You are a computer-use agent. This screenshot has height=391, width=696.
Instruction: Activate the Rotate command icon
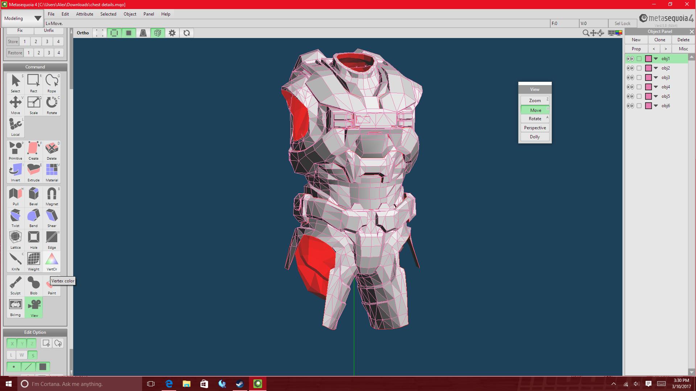pos(52,105)
